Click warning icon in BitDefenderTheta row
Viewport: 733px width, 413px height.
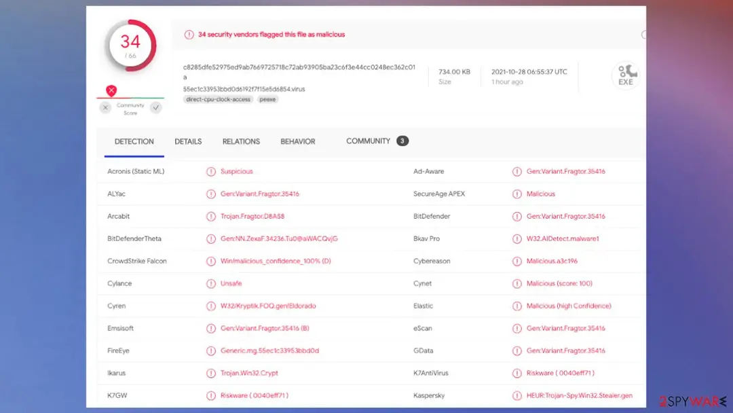point(211,239)
